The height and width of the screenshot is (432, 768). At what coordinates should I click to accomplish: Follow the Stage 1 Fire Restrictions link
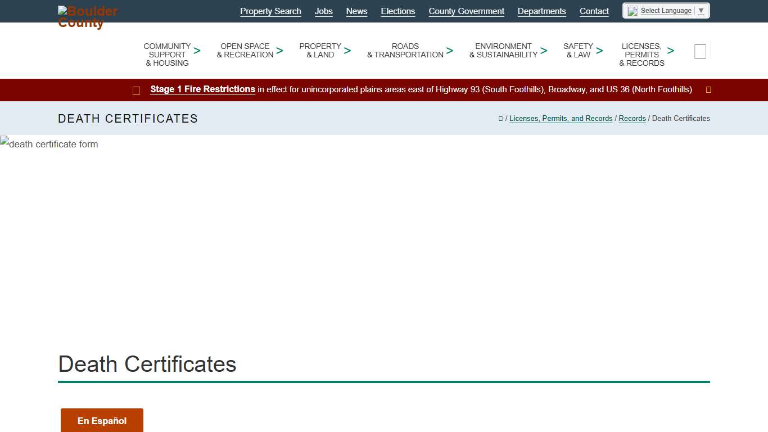[202, 89]
